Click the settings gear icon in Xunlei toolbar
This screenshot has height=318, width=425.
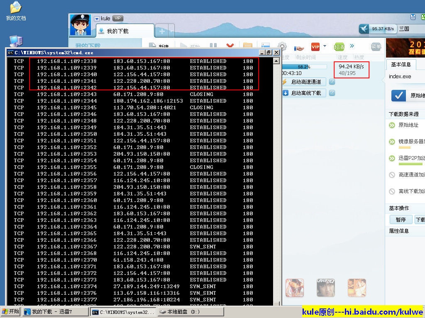pos(282,47)
